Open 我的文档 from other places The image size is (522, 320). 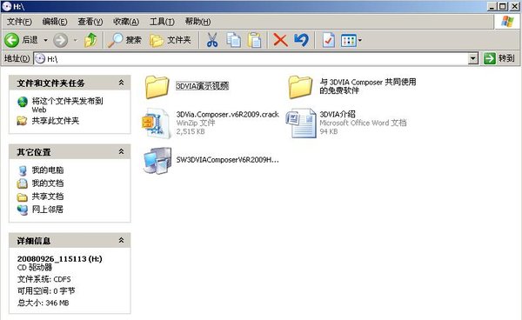point(48,183)
